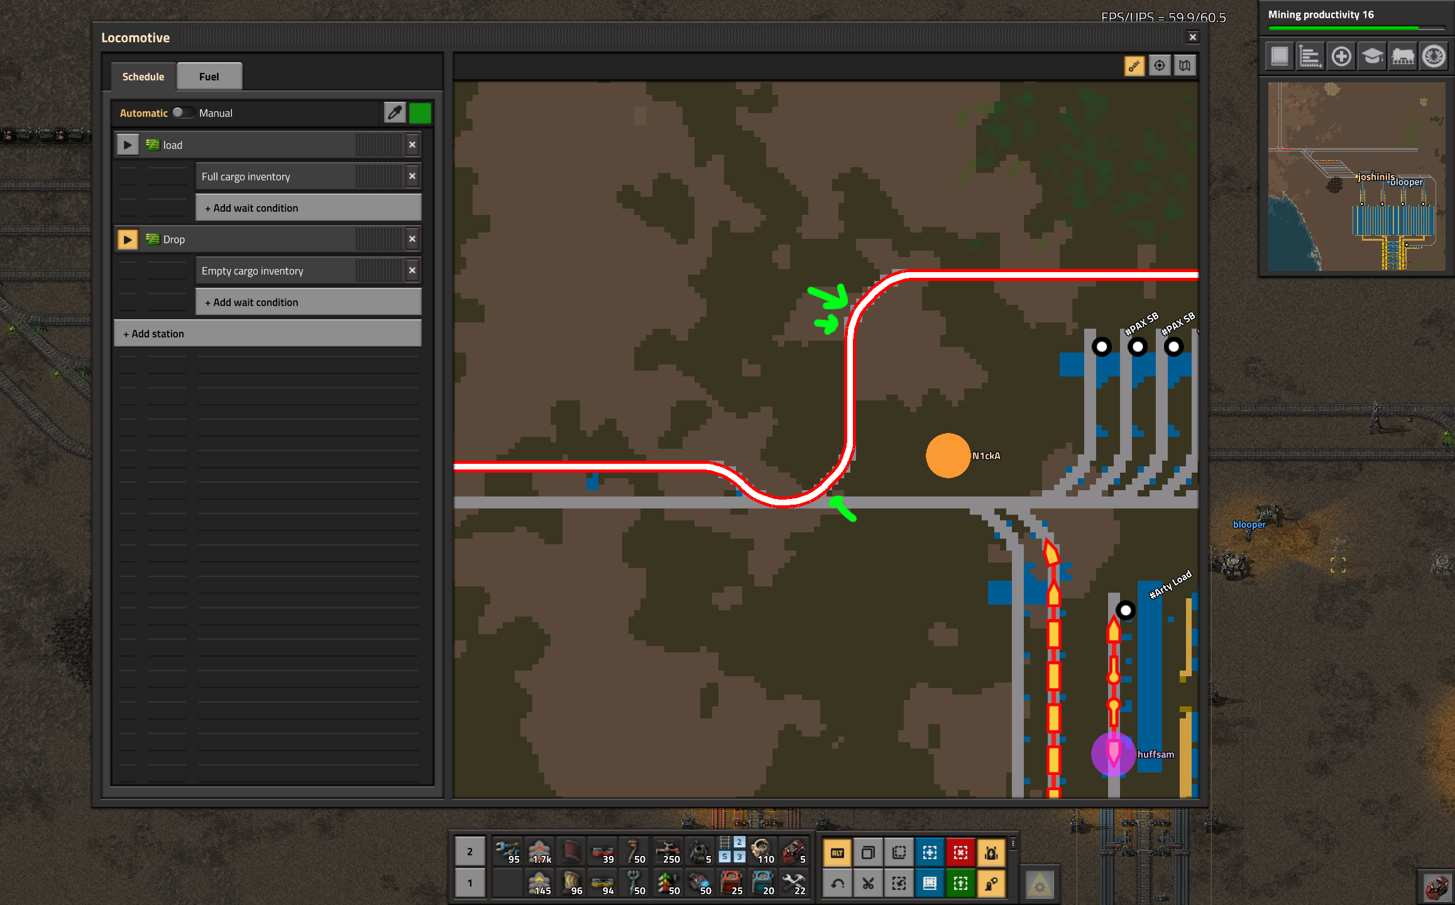
Task: Toggle ALT mode in shortcut bar
Action: pyautogui.click(x=837, y=853)
